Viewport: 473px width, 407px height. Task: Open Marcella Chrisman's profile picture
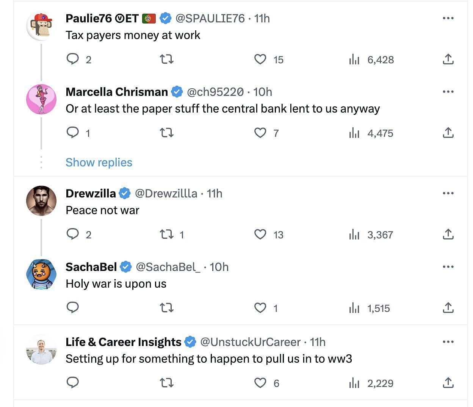coord(41,99)
